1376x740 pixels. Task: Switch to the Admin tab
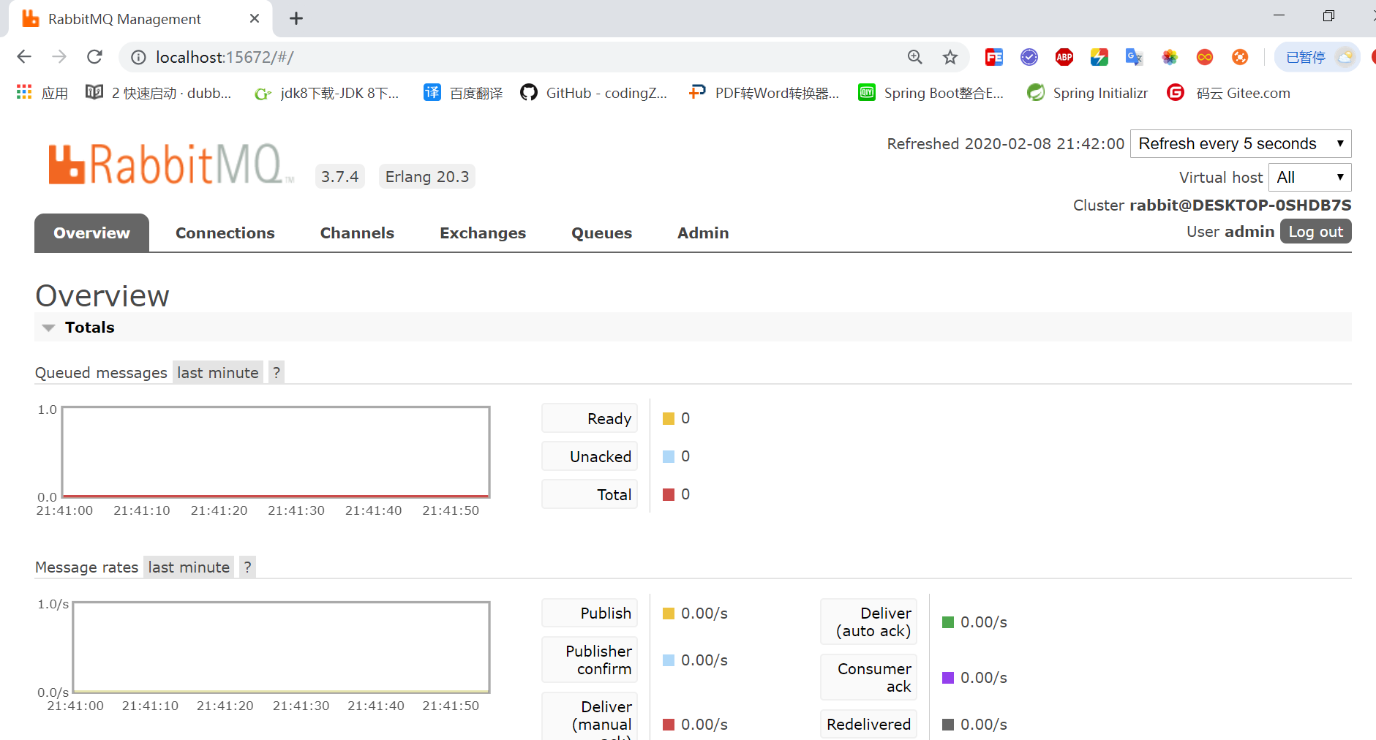tap(703, 233)
